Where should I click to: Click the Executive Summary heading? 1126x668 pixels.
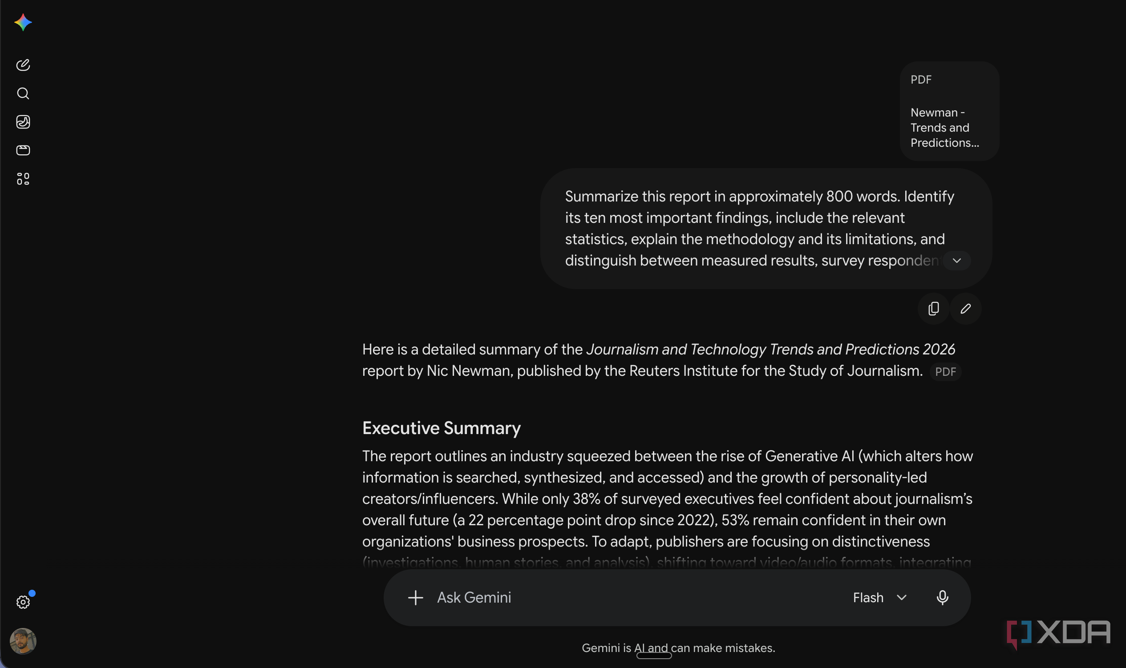[441, 428]
